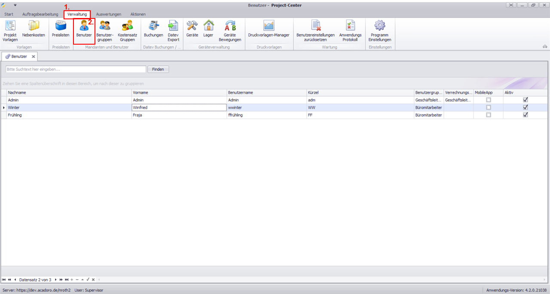Switch to the Auswertungen ribbon tab
This screenshot has height=294, width=550.
[x=108, y=14]
